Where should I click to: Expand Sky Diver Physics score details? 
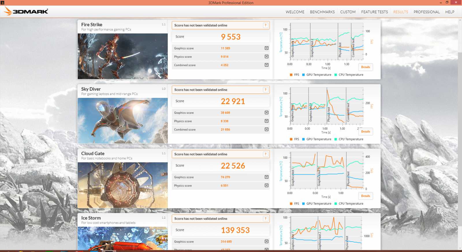(x=267, y=121)
